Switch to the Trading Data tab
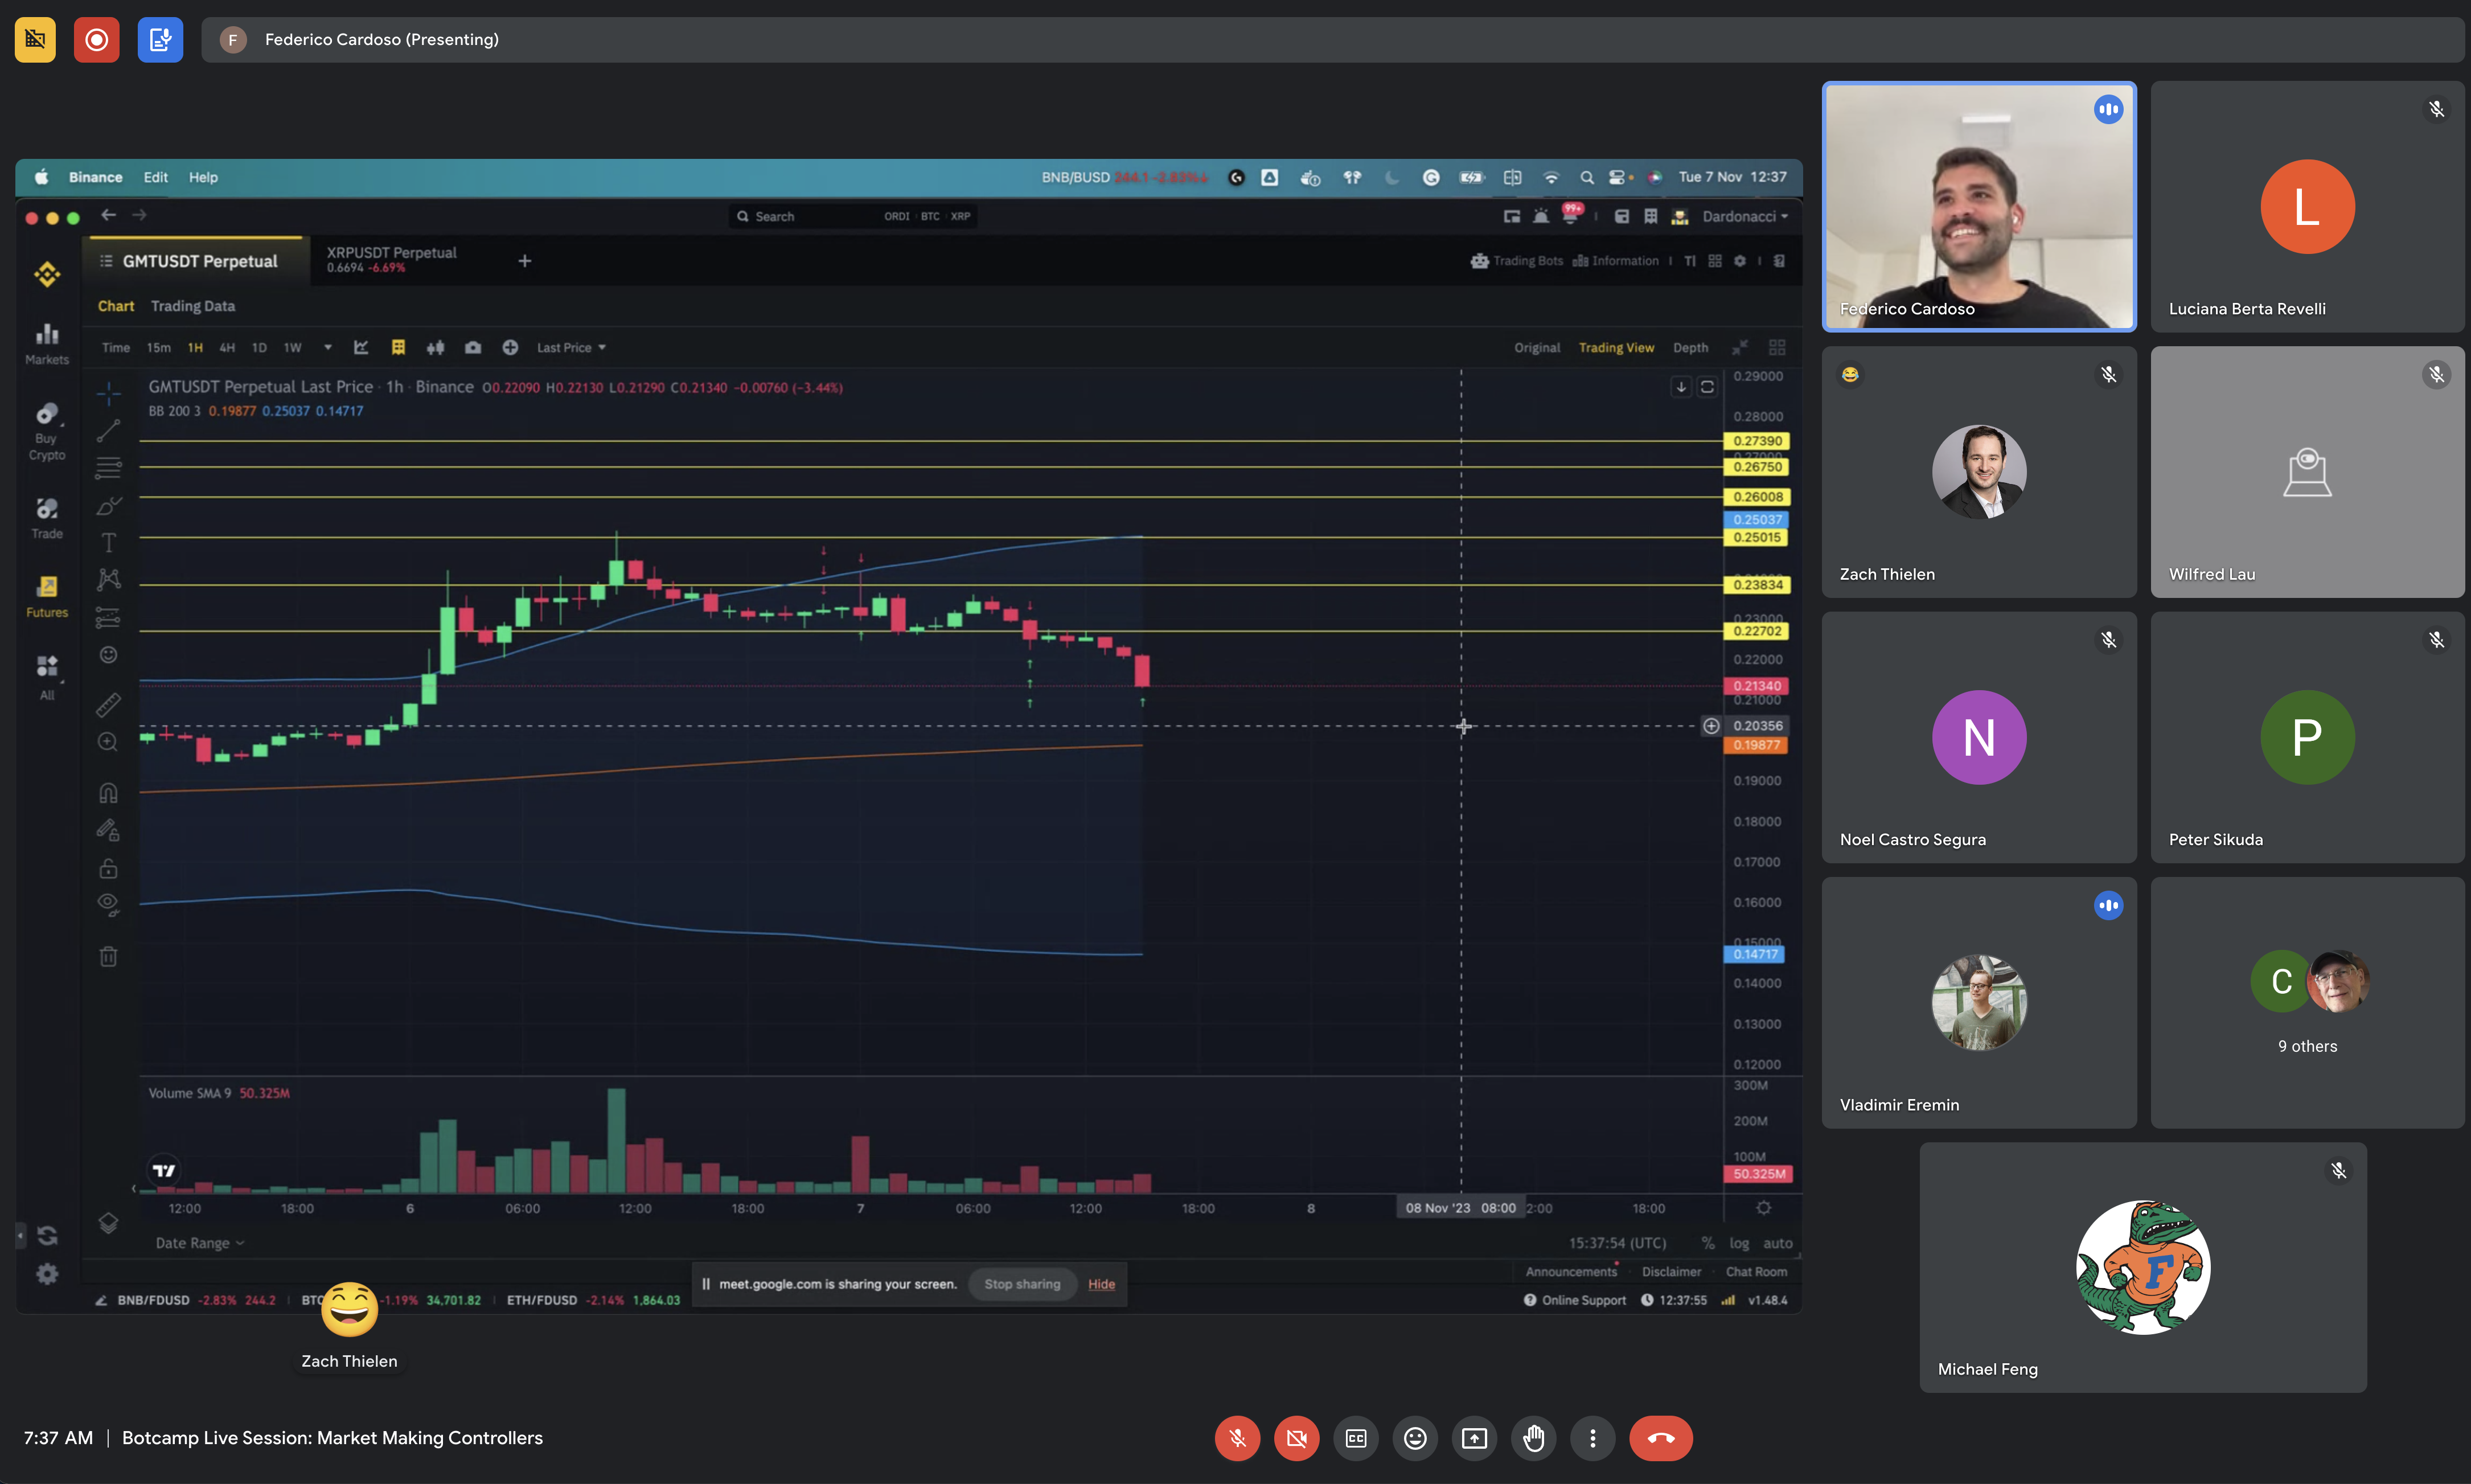 [x=192, y=306]
